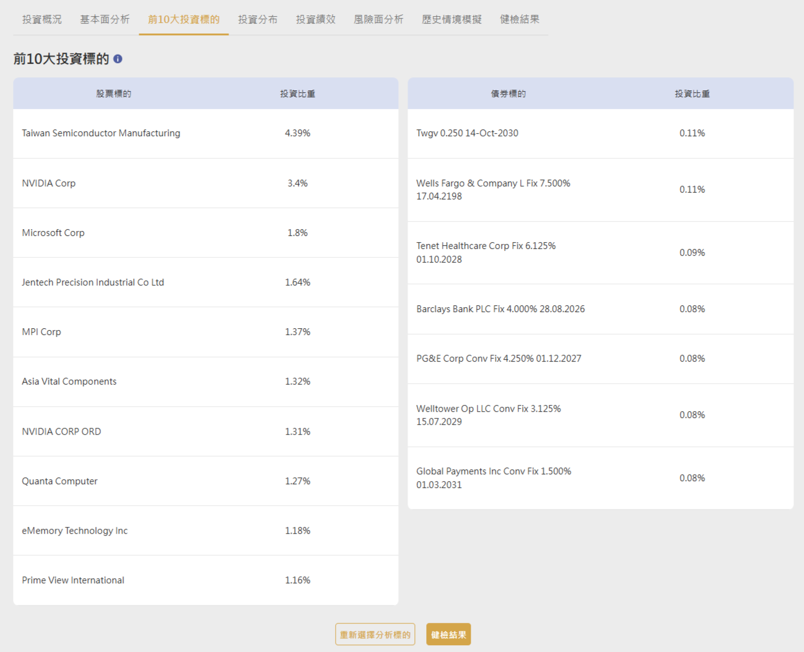804x652 pixels.
Task: Click the 債券標的 column header
Action: coord(509,93)
